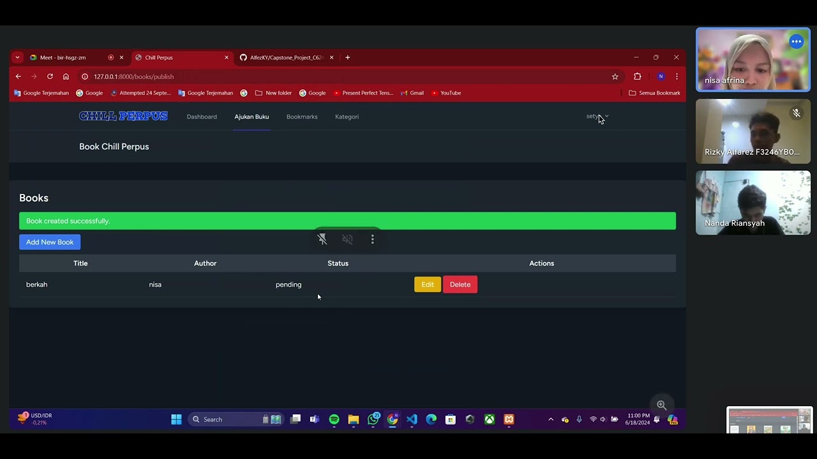Screen dimensions: 817x459
Task: Select the Rizky Alfarez participant tile
Action: [753, 131]
